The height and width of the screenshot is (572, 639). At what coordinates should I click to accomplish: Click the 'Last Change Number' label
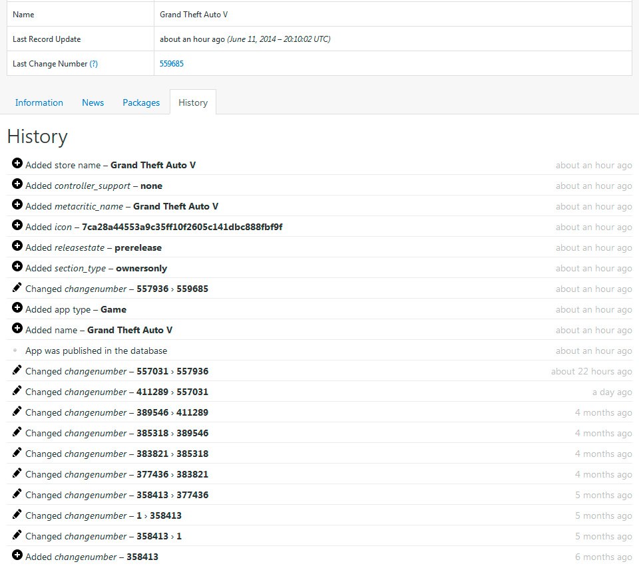coord(50,63)
